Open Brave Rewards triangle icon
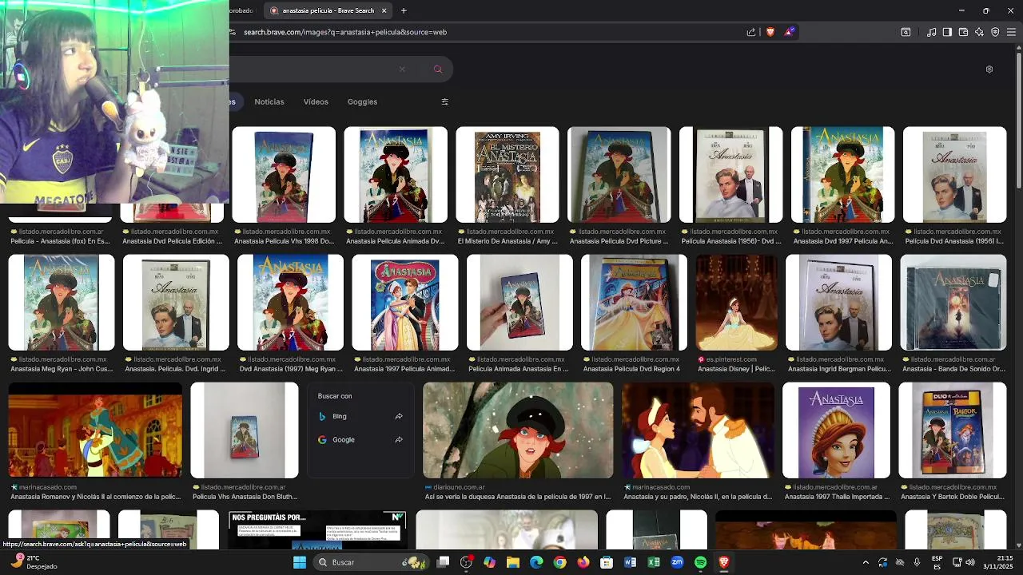The height and width of the screenshot is (575, 1023). click(x=790, y=32)
